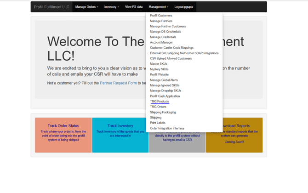Screen dimensions: 308x193
Task: Open Master SKUs from Management menu
Action: pos(159,64)
